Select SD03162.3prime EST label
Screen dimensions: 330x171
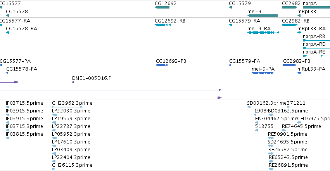267,103
